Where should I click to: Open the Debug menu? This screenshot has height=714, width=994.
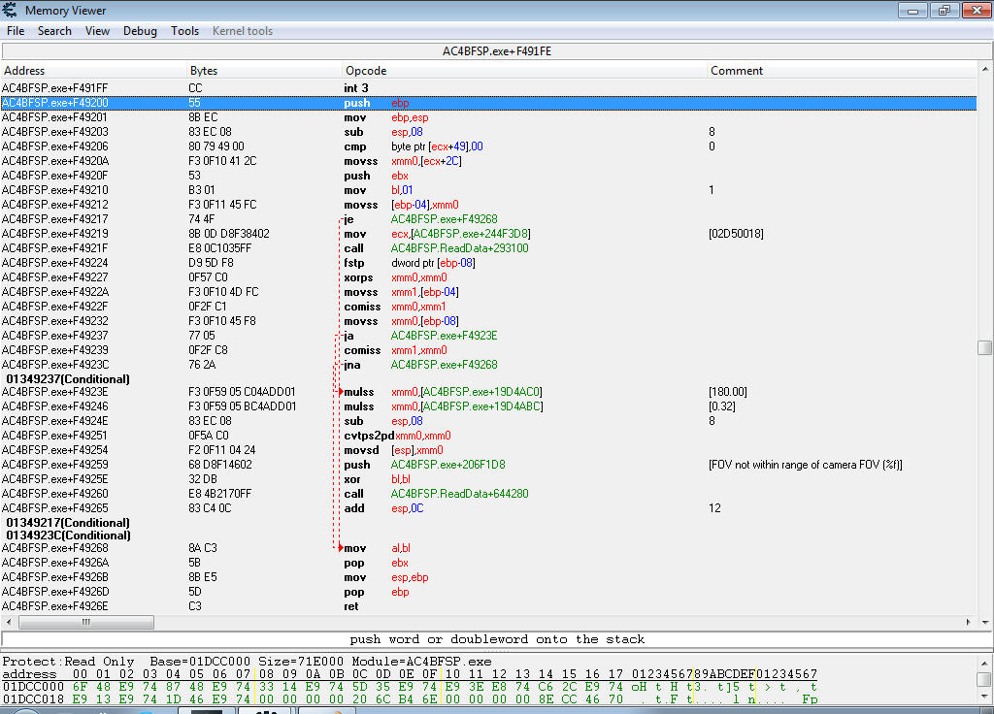140,31
